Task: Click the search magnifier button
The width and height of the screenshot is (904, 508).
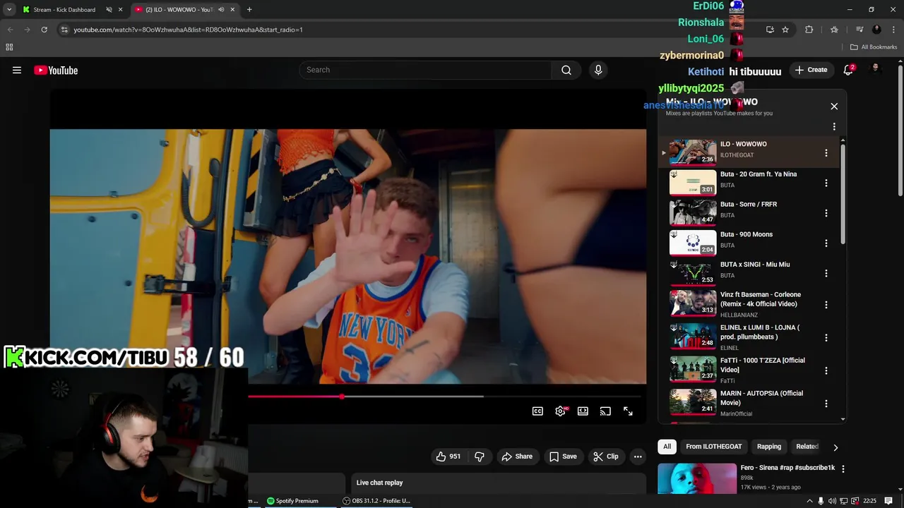Action: pyautogui.click(x=566, y=70)
